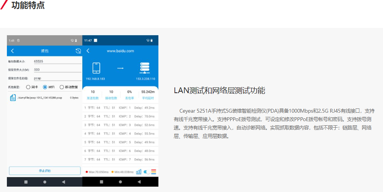Open capture history clock icon
Image resolution: width=383 pixels, height=192 pixels.
[78, 51]
